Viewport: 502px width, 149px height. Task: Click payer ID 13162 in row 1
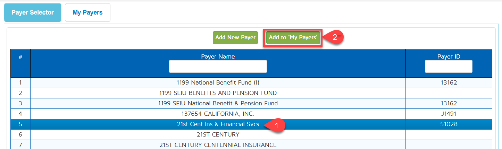(449, 82)
